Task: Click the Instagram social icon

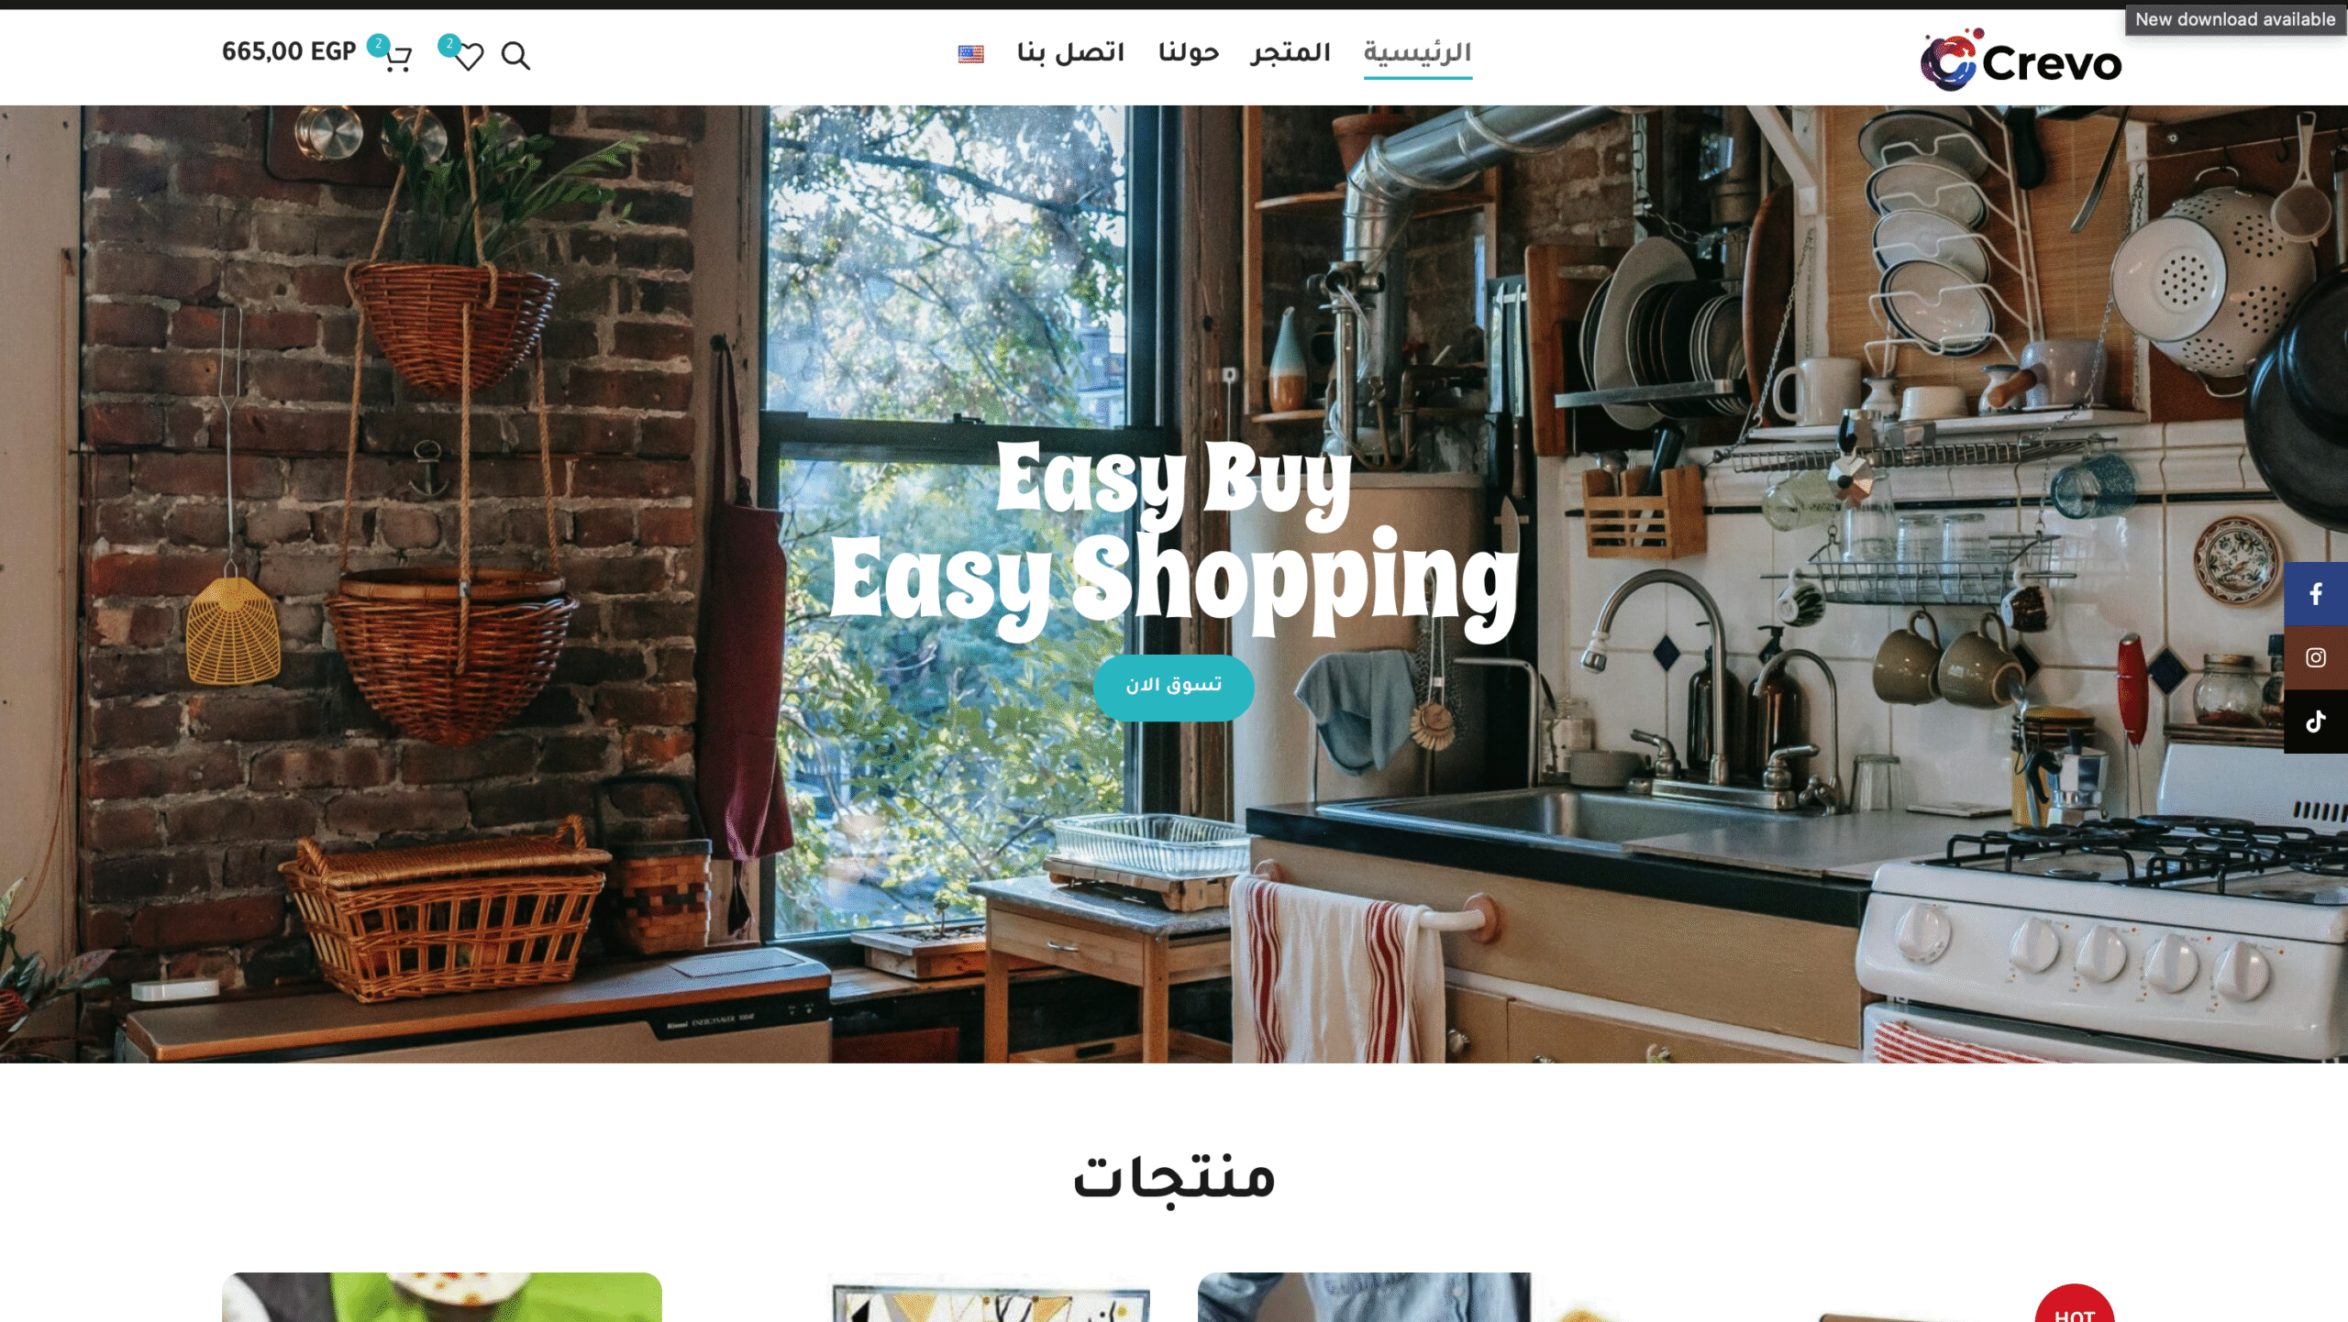Action: 2316,657
